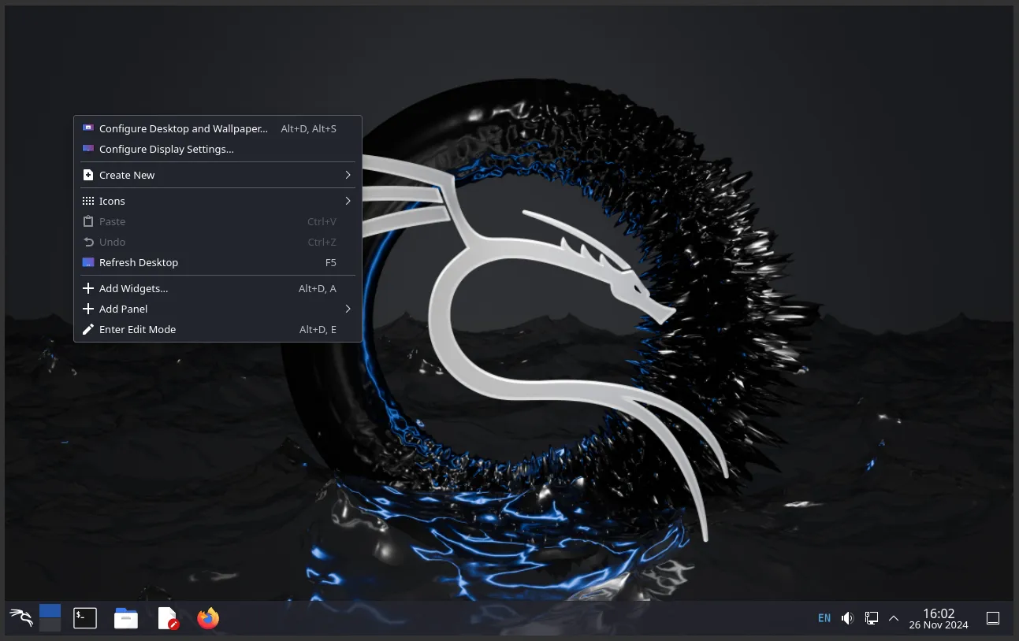Screen dimensions: 1019x641
Task: Expand the Icons submenu arrow
Action: (x=348, y=201)
